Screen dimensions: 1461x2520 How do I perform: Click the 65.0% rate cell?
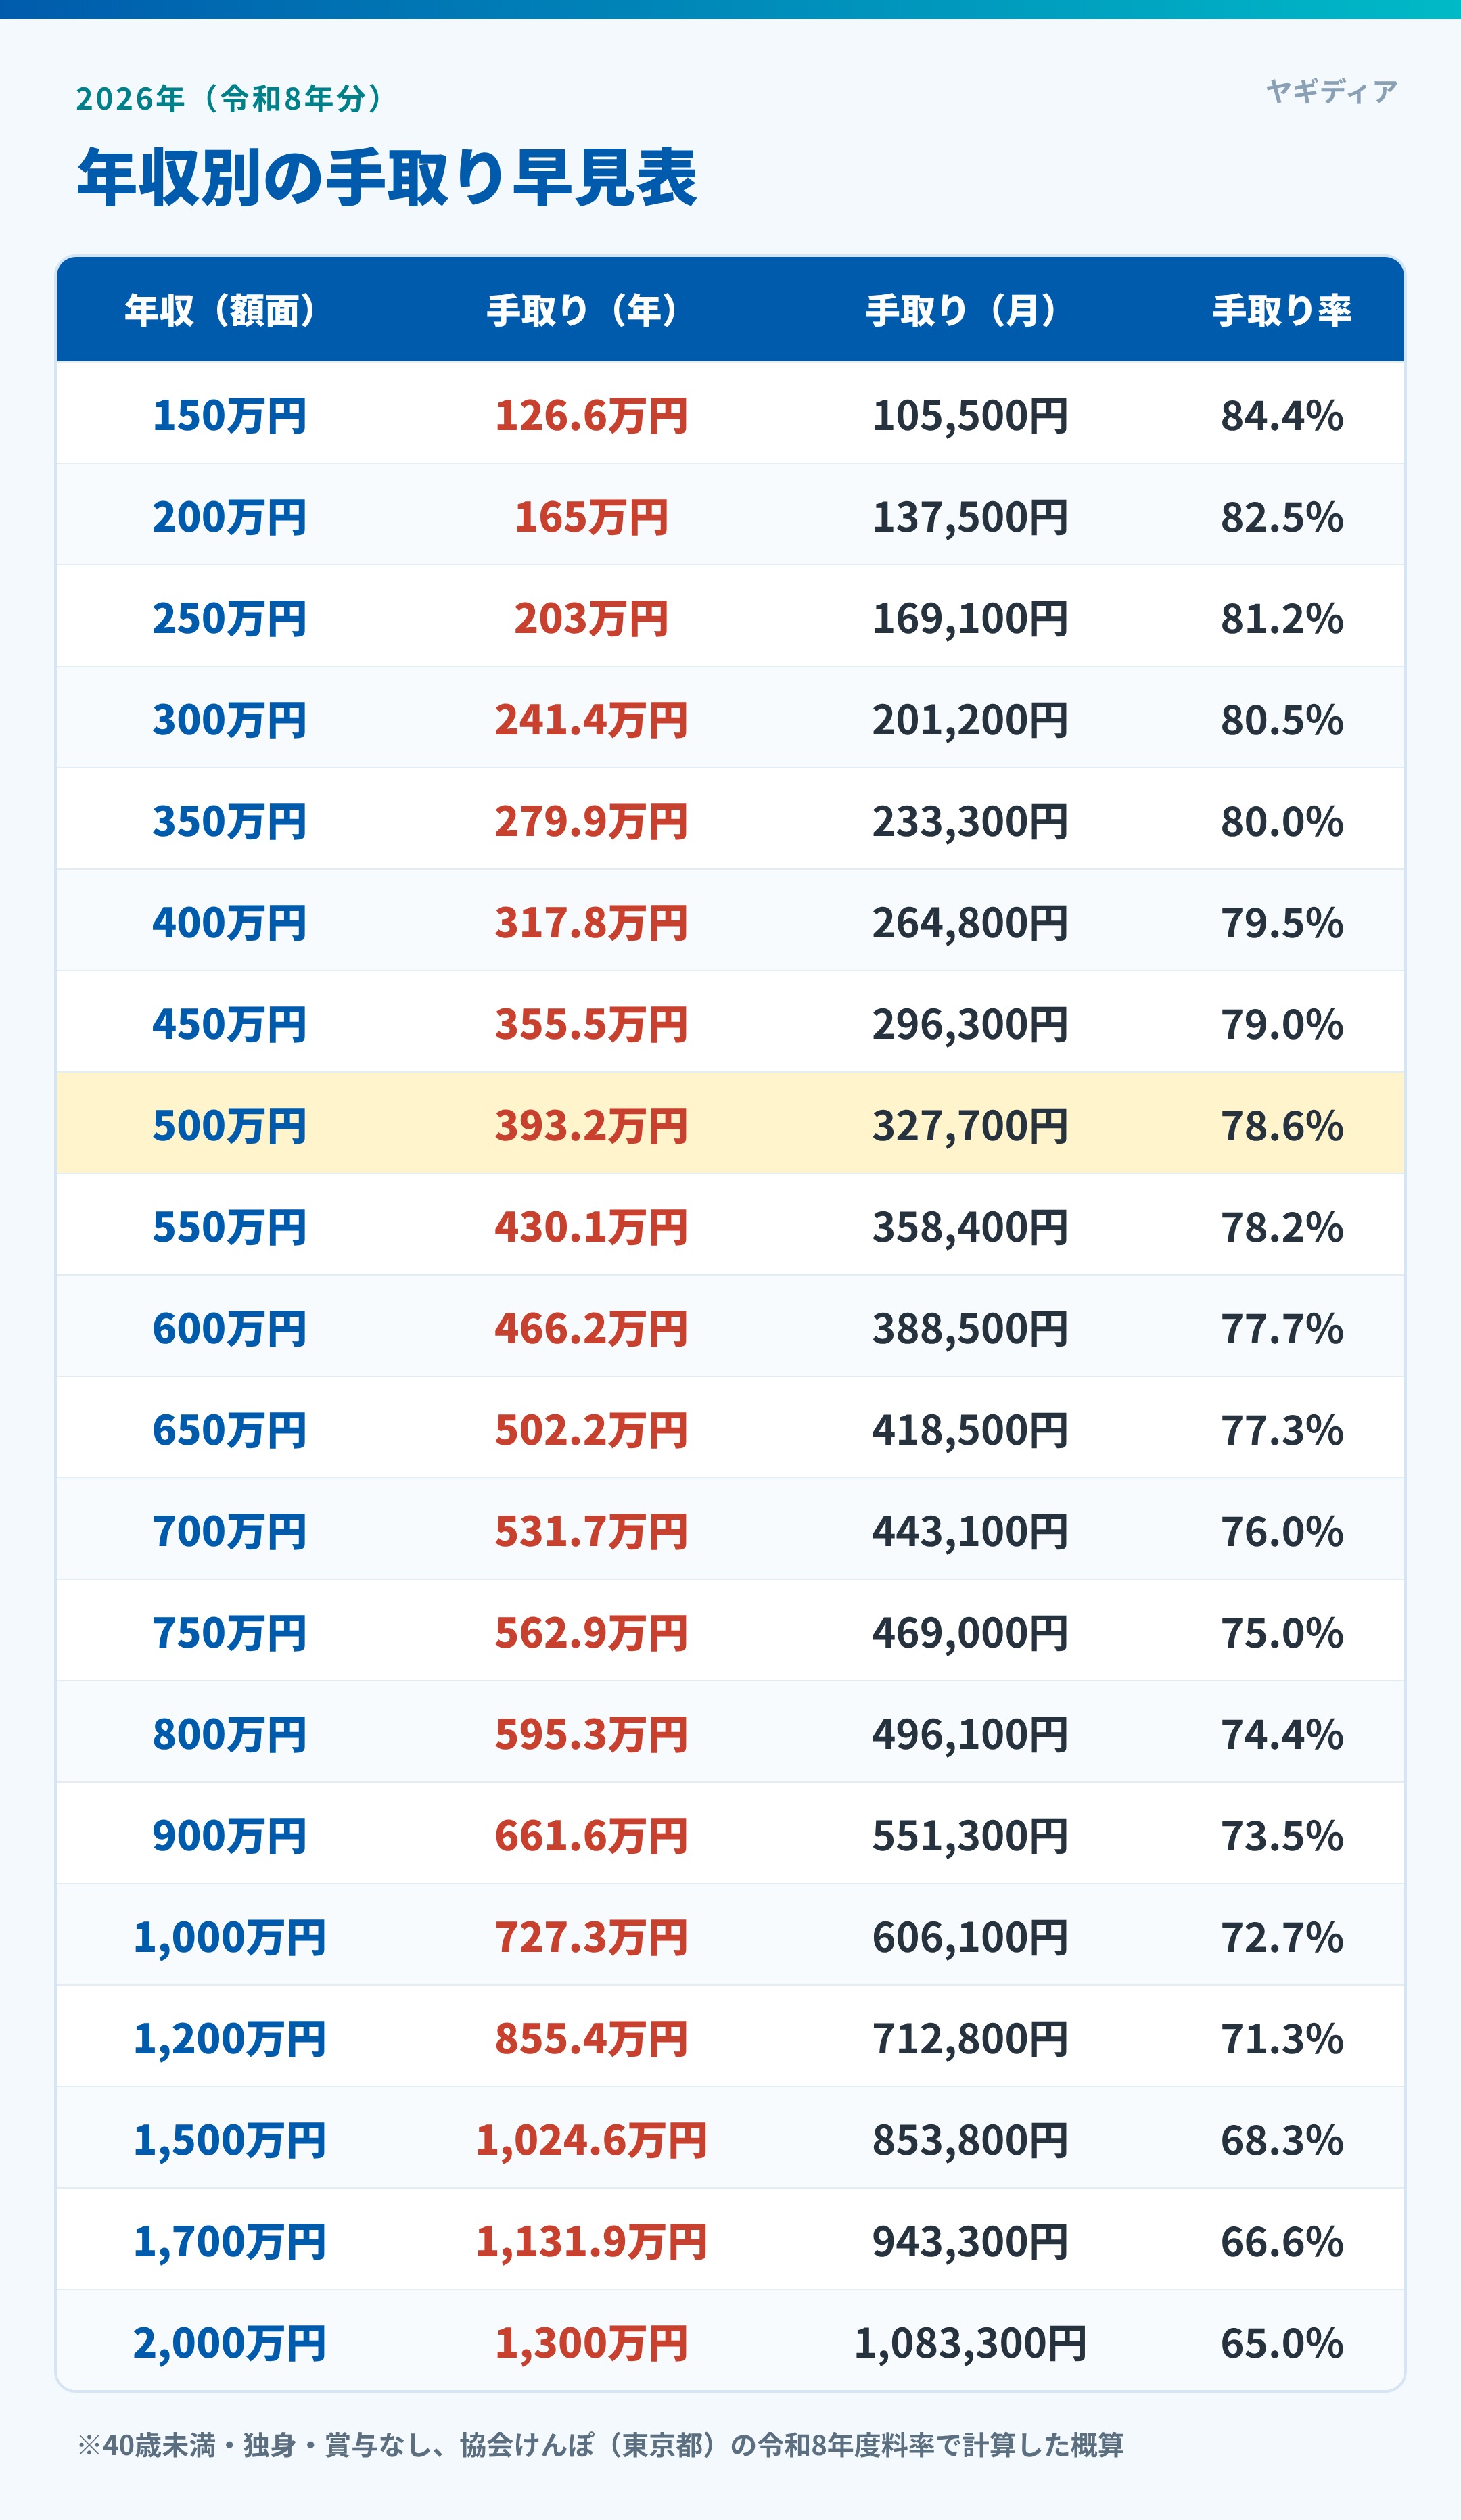pyautogui.click(x=1282, y=2344)
